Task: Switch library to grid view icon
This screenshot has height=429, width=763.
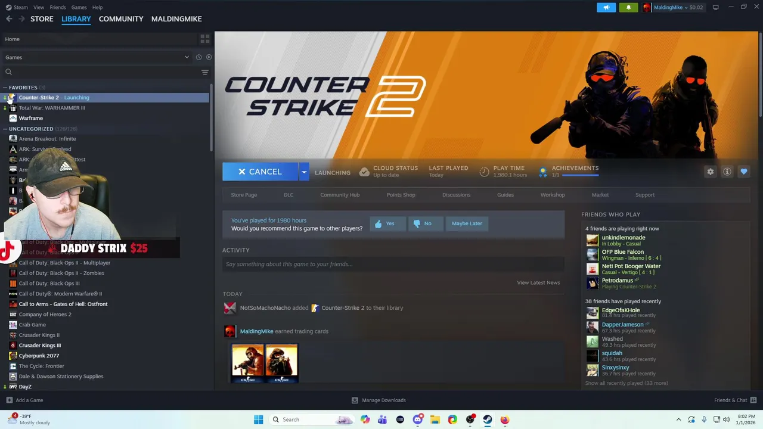Action: (204, 39)
